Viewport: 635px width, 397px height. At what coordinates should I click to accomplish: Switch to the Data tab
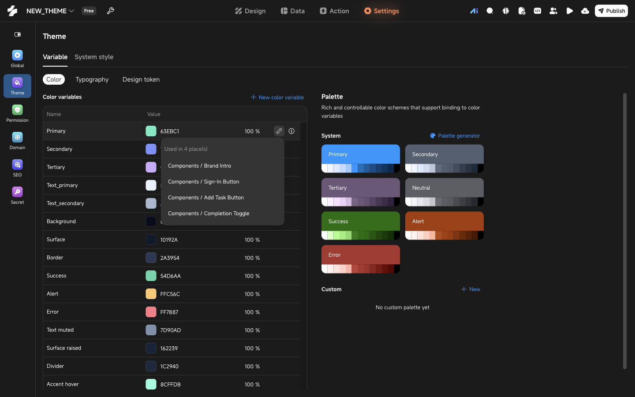(x=293, y=11)
